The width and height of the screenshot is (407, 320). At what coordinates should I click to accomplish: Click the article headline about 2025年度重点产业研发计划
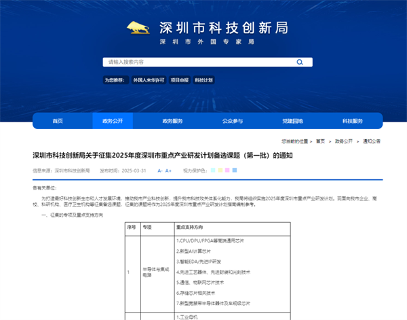point(163,156)
